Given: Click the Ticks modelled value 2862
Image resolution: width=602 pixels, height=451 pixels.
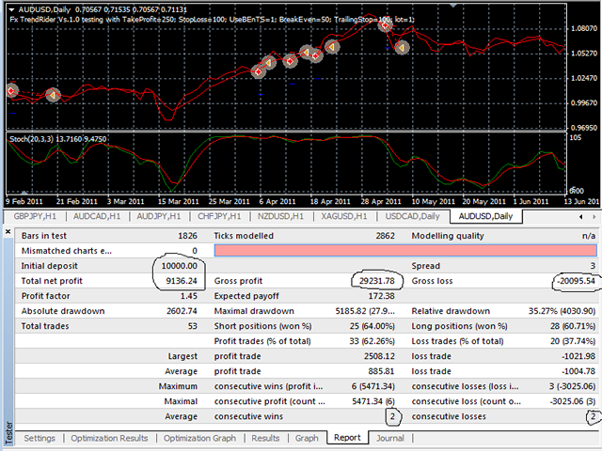Looking at the screenshot, I should (385, 236).
